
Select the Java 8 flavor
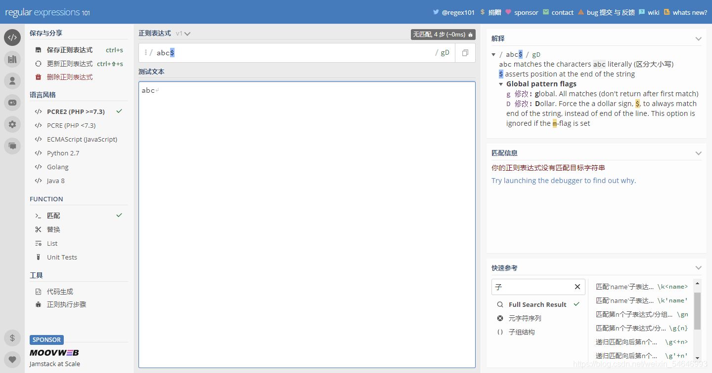[79, 181]
